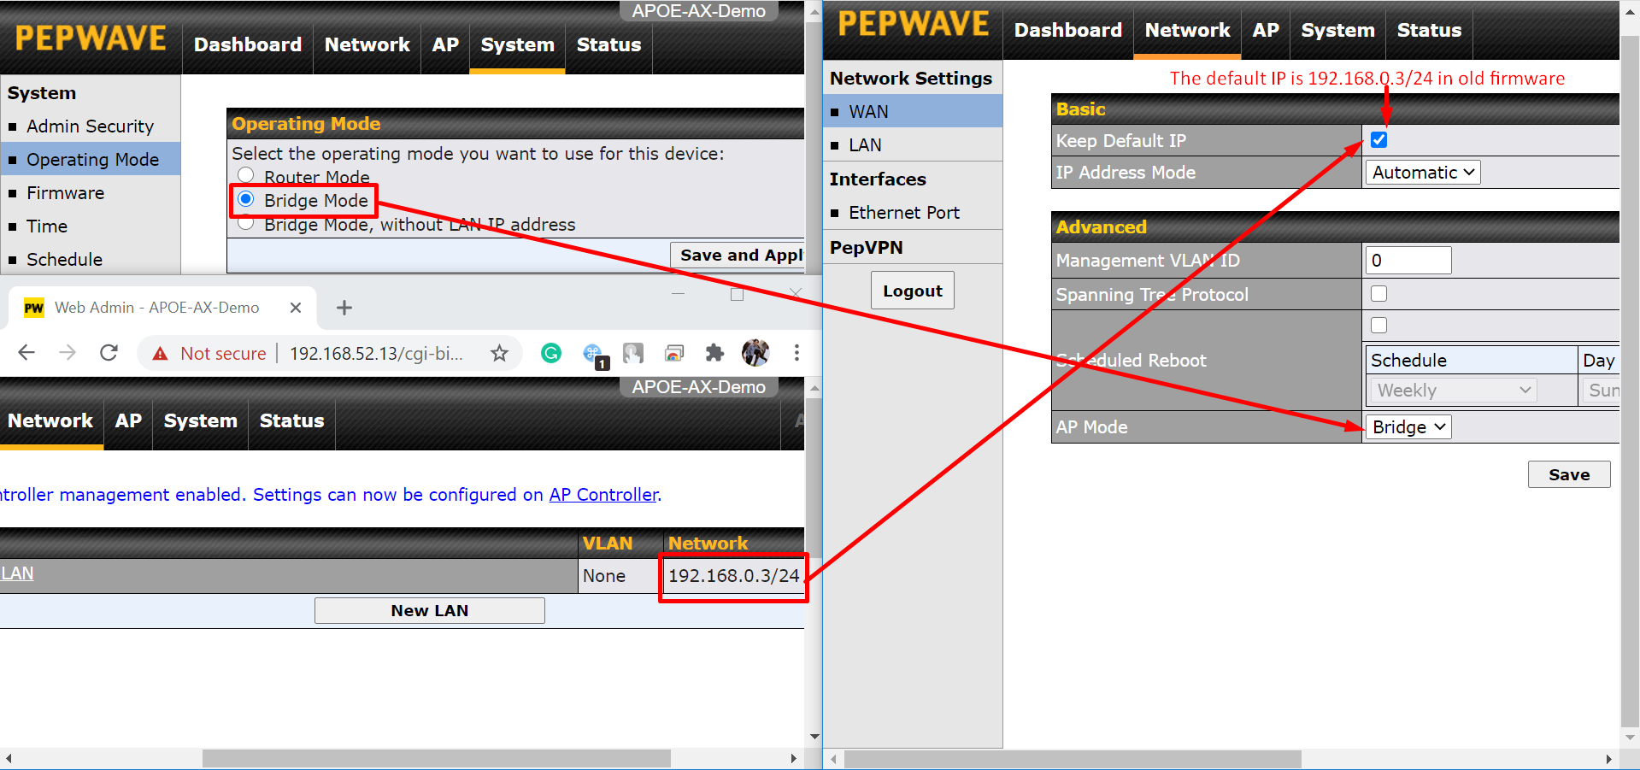Viewport: 1640px width, 770px height.
Task: Expand the AP Mode Bridge dropdown
Action: (1408, 427)
